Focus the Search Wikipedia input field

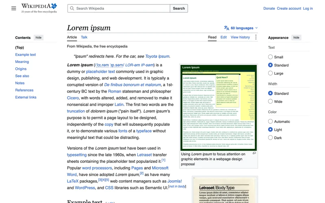pyautogui.click(x=119, y=8)
